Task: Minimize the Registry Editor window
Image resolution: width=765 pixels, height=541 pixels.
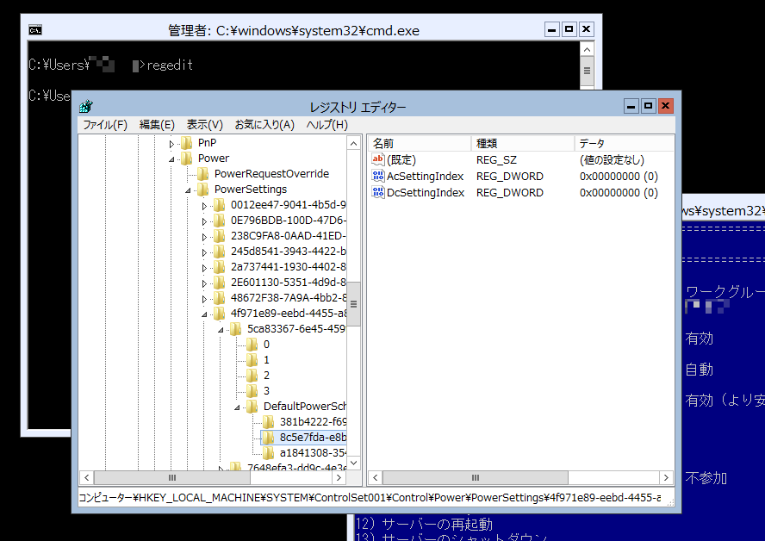Action: 631,106
